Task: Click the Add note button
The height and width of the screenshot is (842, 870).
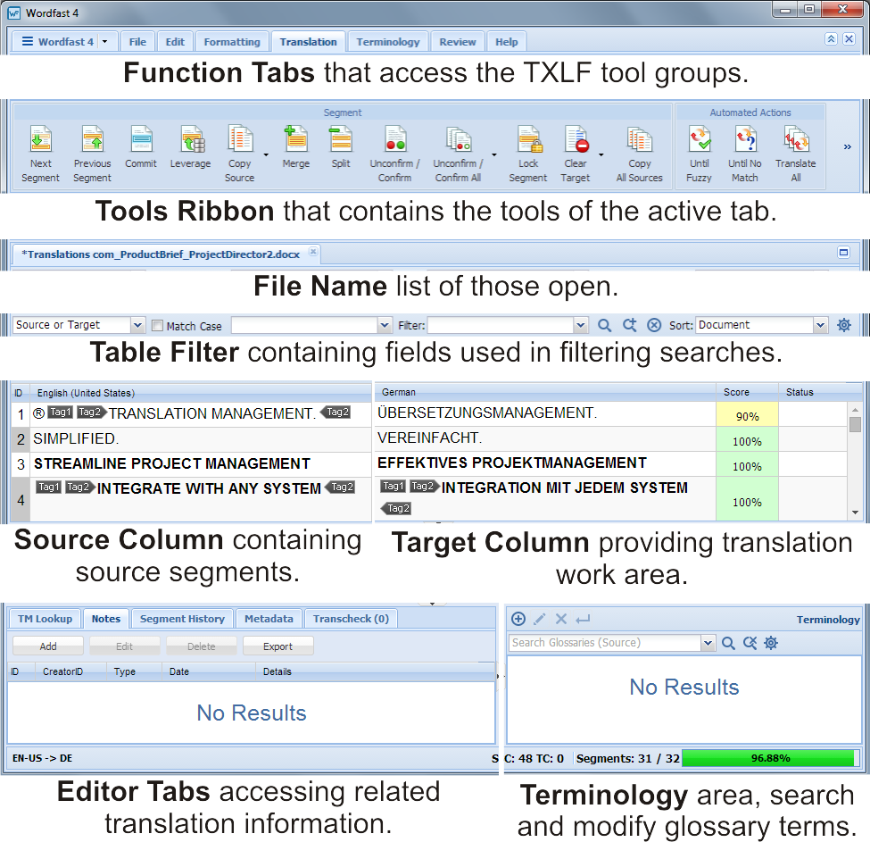Action: pyautogui.click(x=47, y=646)
